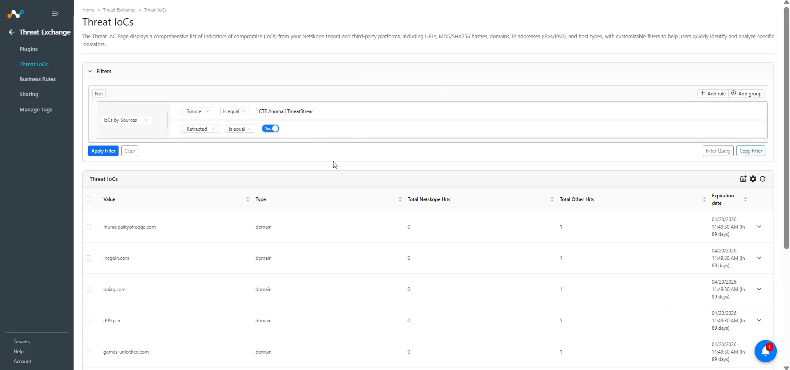Screen dimensions: 790x370
Task: Click the Copy Filter button
Action: point(751,151)
